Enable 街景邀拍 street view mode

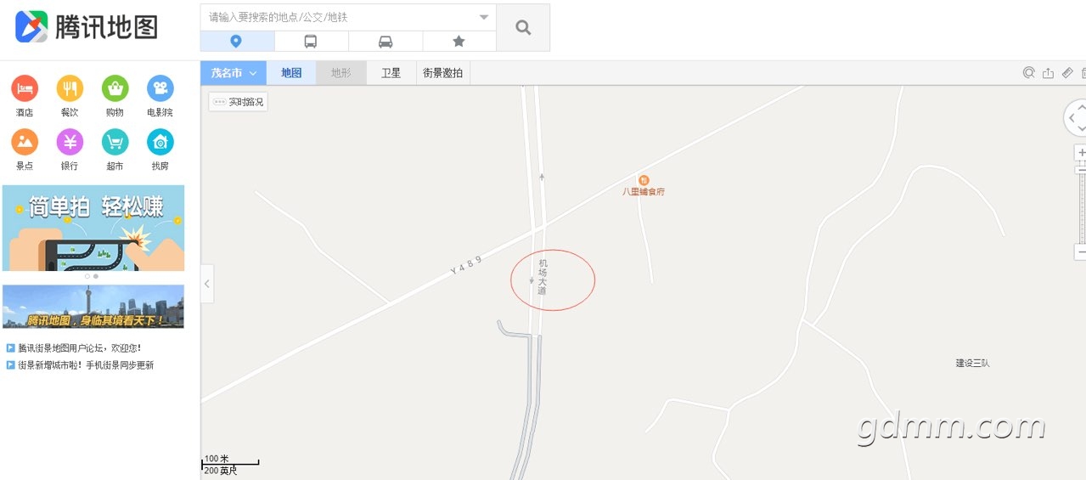pos(443,73)
